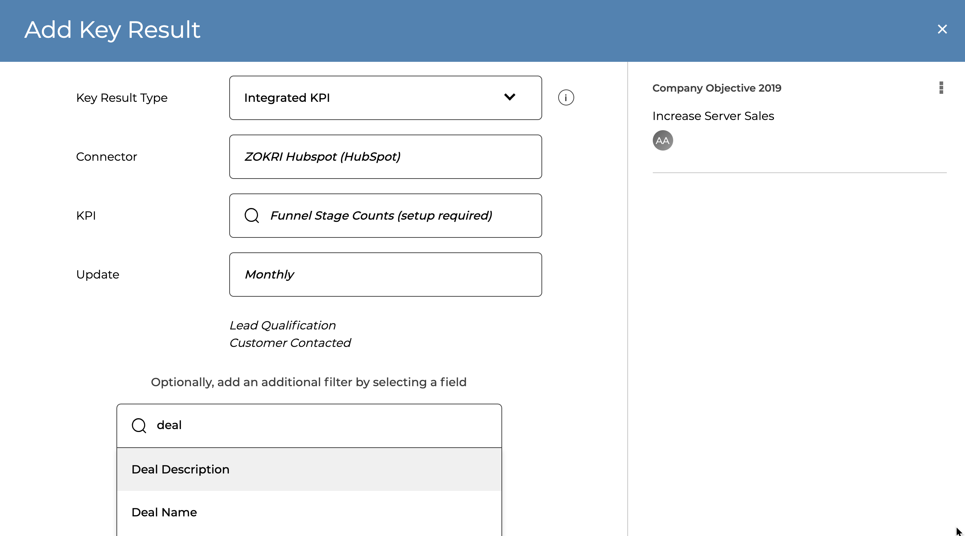Click the Key Result Type label
This screenshot has width=965, height=536.
click(x=122, y=98)
